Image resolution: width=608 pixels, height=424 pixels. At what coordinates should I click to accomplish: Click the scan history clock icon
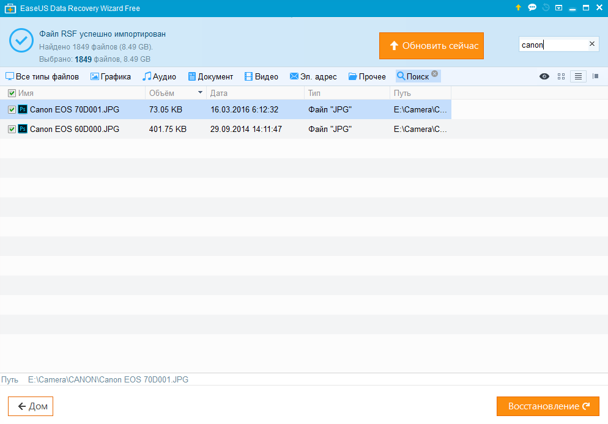point(546,7)
